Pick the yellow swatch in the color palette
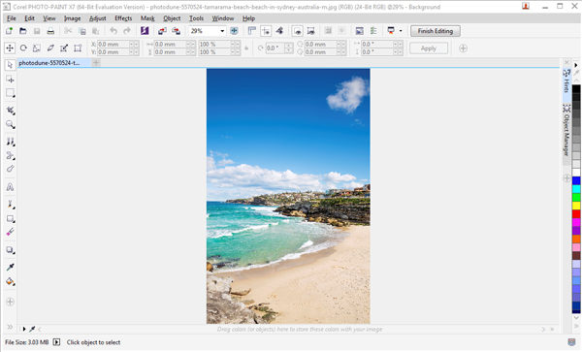 pyautogui.click(x=576, y=206)
